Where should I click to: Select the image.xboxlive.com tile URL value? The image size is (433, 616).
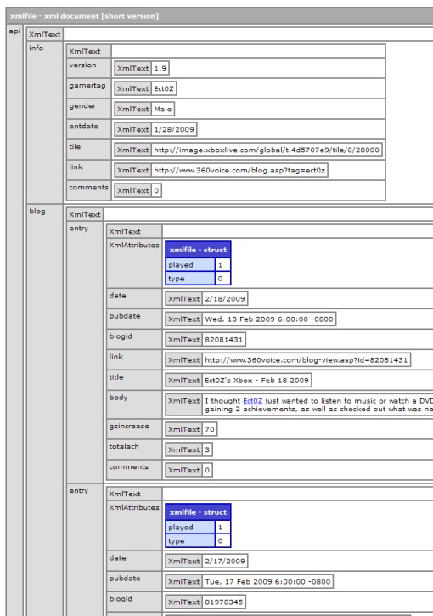tap(267, 150)
